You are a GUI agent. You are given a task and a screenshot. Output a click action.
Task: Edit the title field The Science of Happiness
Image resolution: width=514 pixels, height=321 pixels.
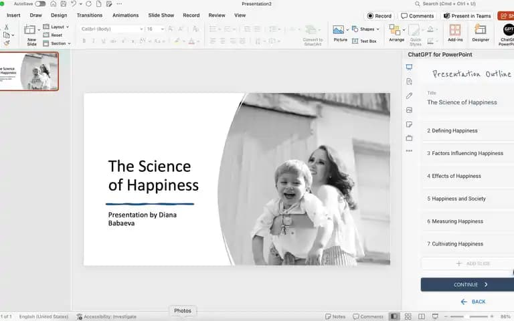coord(468,102)
